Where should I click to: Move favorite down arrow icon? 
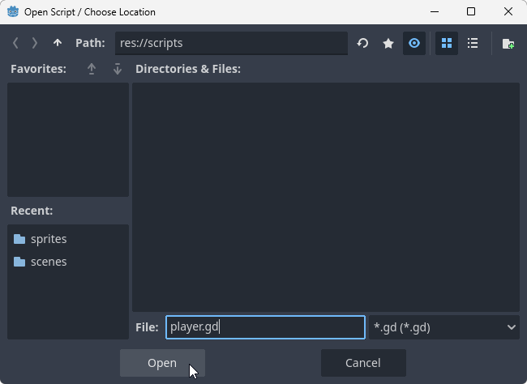(x=118, y=69)
